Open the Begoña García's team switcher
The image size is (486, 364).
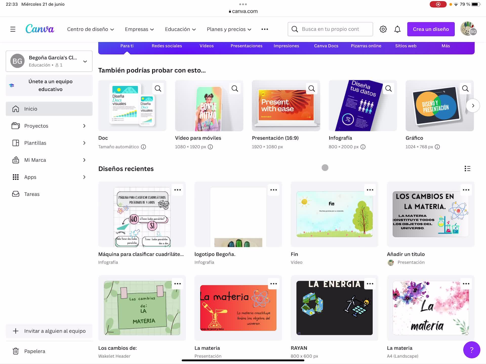49,61
